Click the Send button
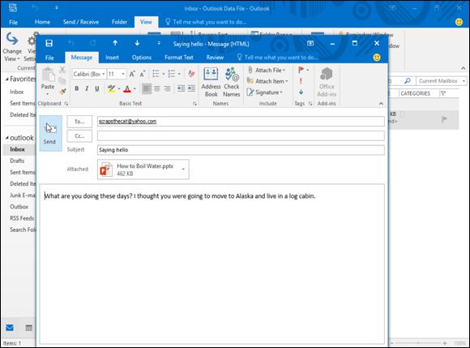This screenshot has height=348, width=470. (x=50, y=133)
